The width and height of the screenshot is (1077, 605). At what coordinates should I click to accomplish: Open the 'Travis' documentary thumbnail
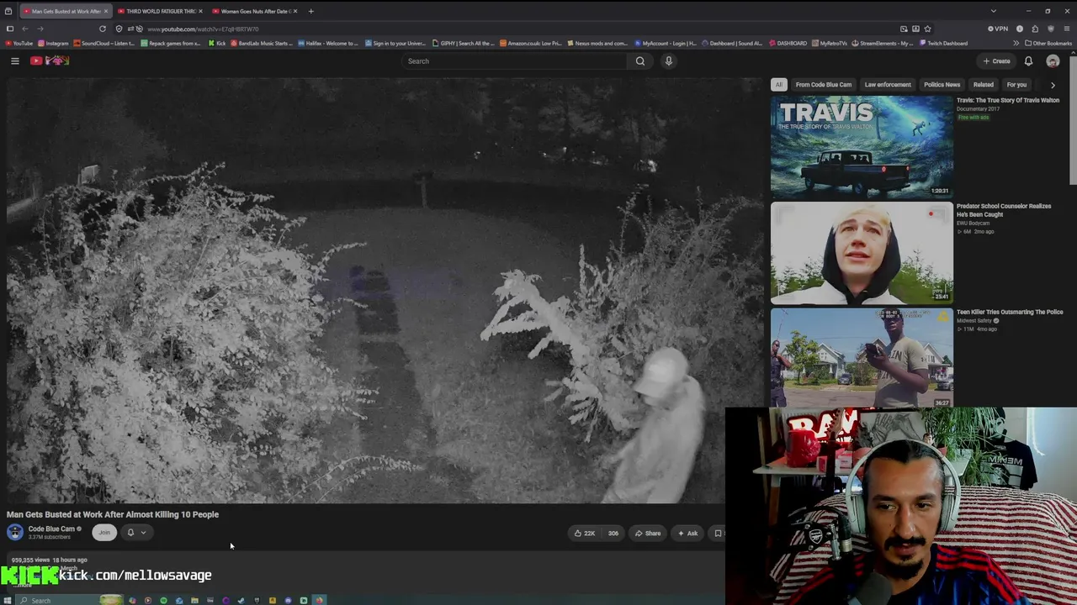coord(862,146)
